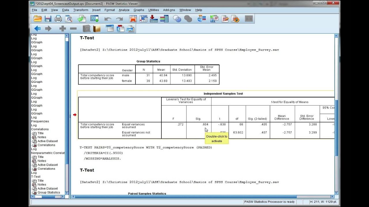Select Group Statistics in the outline
This screenshot has height=207, width=369.
point(49,193)
